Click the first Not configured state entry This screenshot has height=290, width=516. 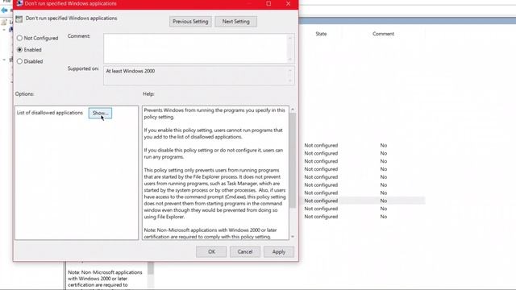321,145
